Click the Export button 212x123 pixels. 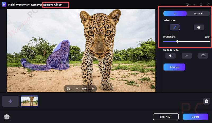coord(195,117)
